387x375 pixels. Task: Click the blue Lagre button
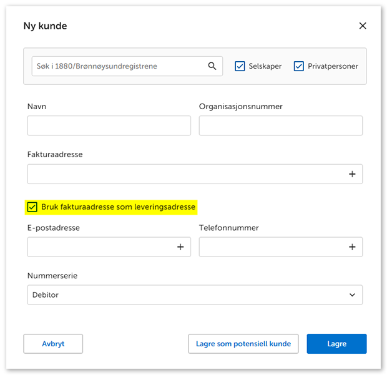[x=336, y=344]
